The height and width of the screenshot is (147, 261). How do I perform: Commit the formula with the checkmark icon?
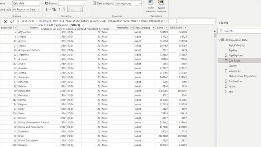click(x=13, y=21)
